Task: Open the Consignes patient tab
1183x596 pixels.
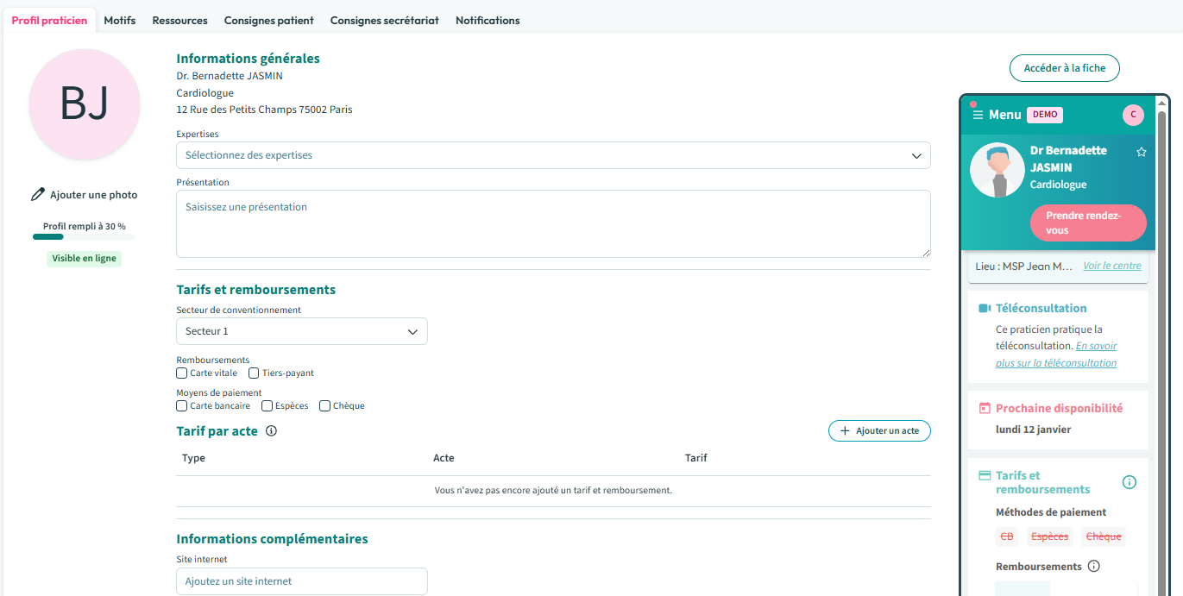Action: [268, 21]
